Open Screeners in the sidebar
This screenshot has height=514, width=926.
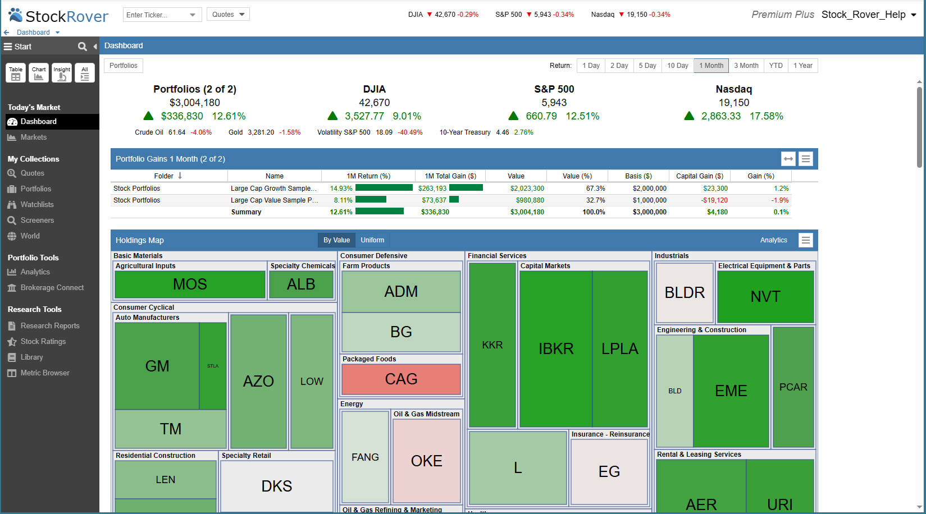[37, 221]
